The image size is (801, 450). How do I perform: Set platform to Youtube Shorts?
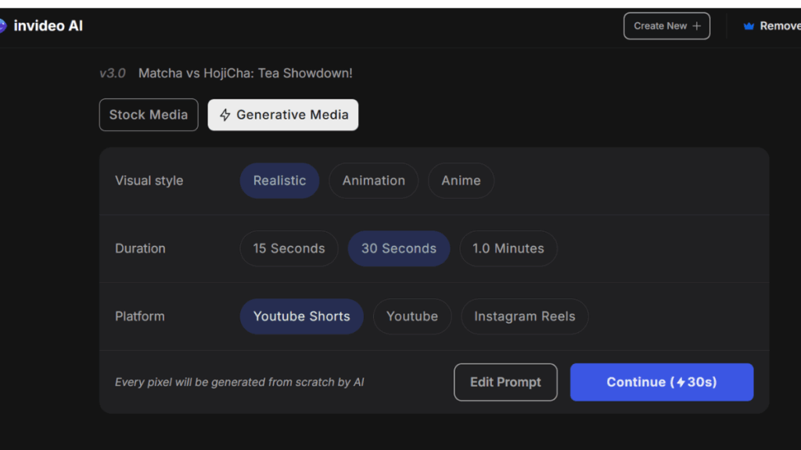pos(302,316)
